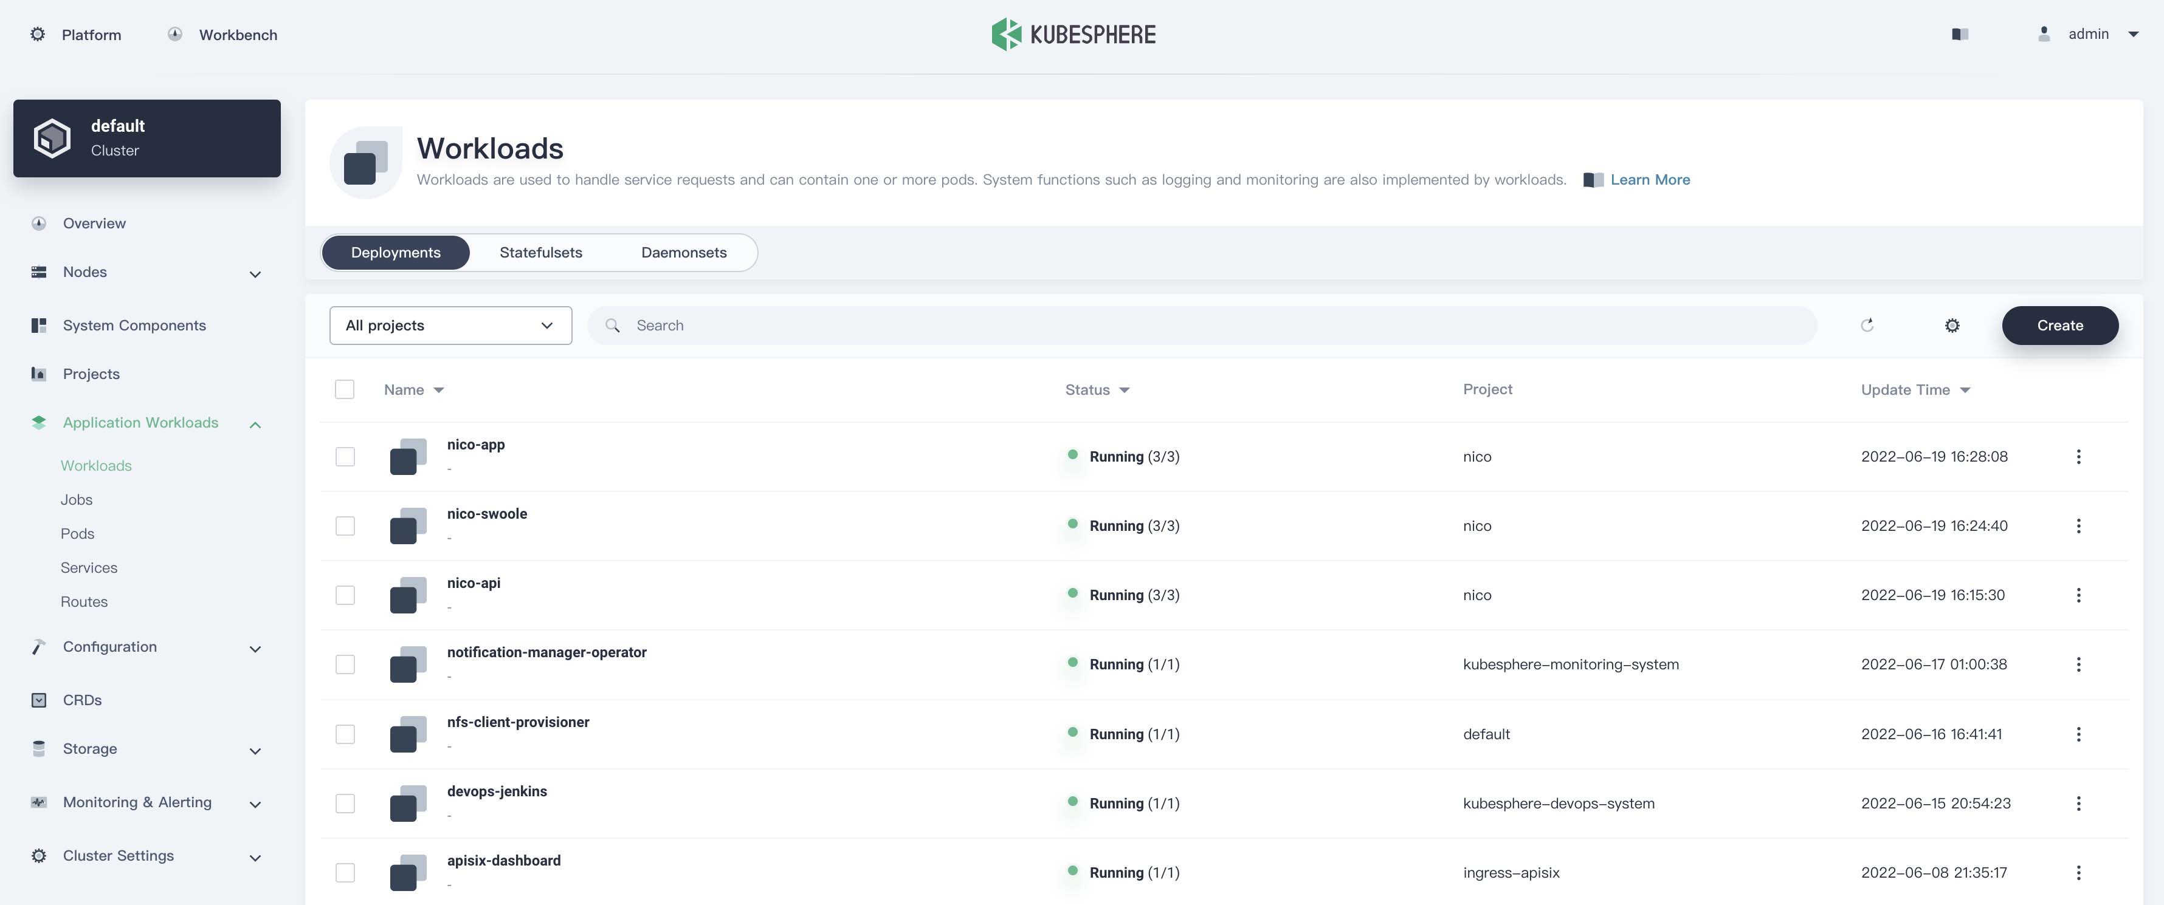Viewport: 2164px width, 905px height.
Task: Open more actions for notification-manager-operator
Action: click(x=2078, y=665)
